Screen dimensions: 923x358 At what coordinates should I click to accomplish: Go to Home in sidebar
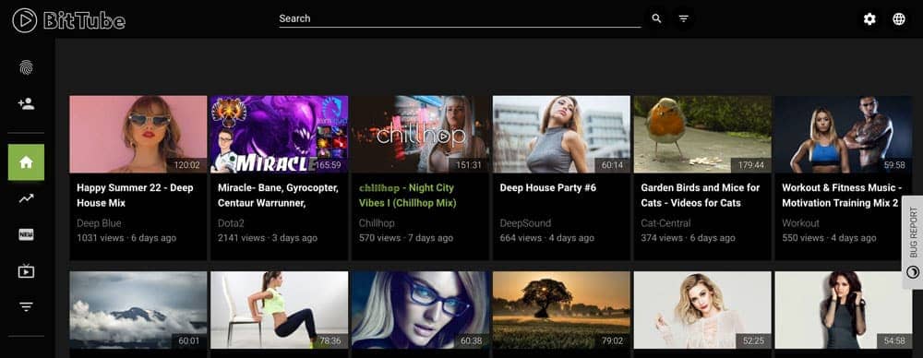pos(26,161)
